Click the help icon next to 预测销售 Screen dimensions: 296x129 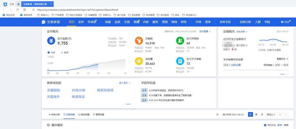272,65
